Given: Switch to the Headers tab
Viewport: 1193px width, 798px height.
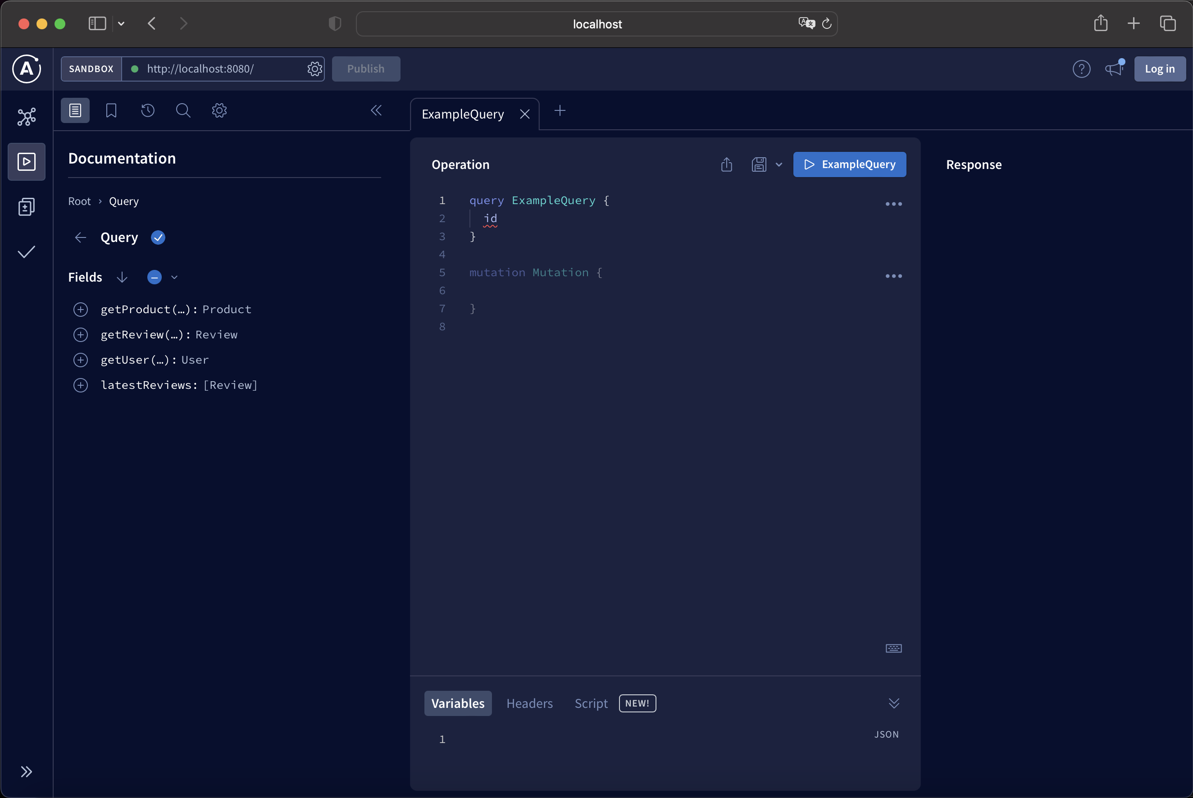Looking at the screenshot, I should pos(529,703).
